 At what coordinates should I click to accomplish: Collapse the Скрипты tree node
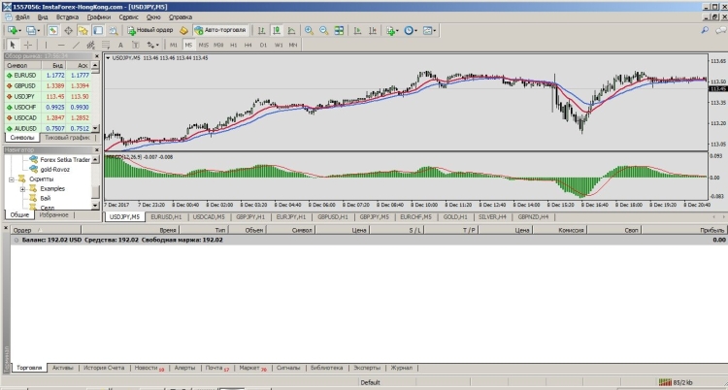12,179
